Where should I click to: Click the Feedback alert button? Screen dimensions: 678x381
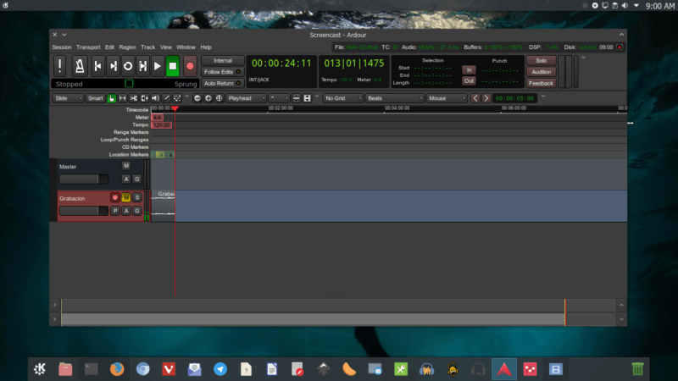tap(541, 83)
